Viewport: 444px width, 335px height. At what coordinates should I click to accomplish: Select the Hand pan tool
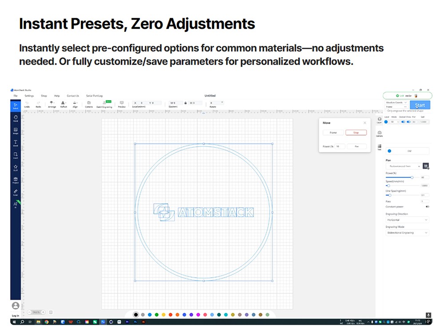(16, 118)
